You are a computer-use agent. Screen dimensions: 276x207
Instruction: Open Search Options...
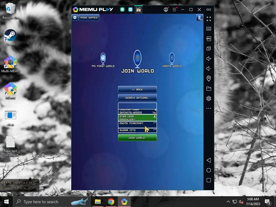point(137,98)
